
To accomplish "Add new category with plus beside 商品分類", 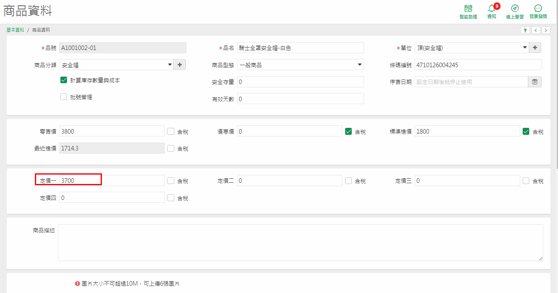I will click(x=180, y=65).
